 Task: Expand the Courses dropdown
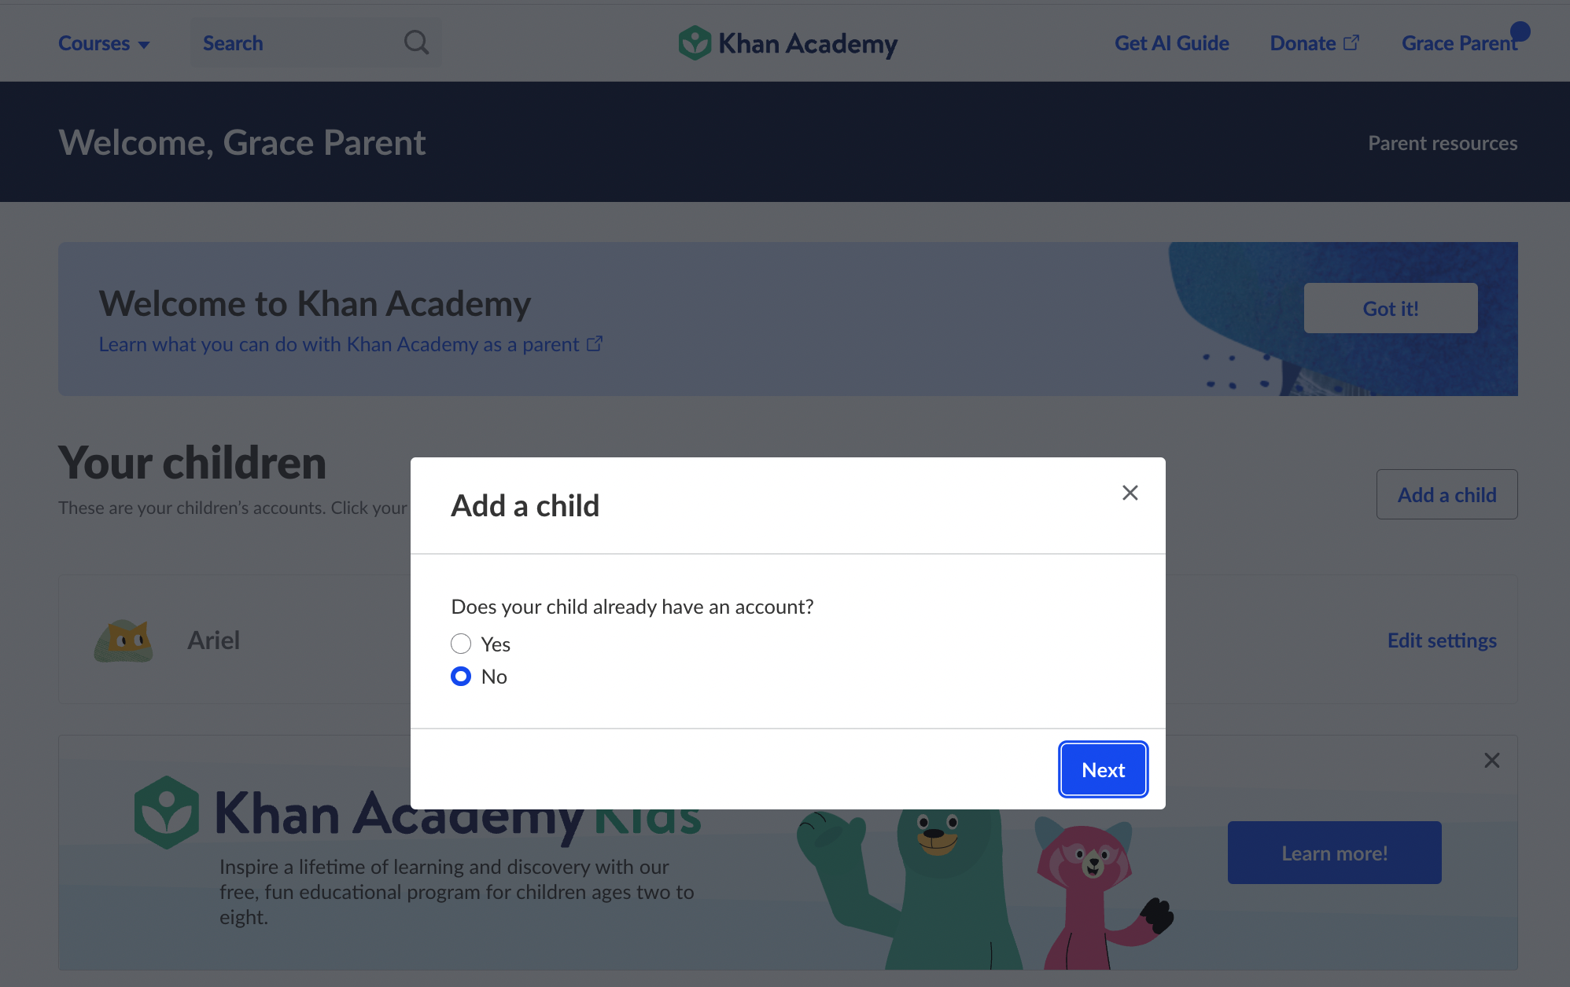pos(104,43)
